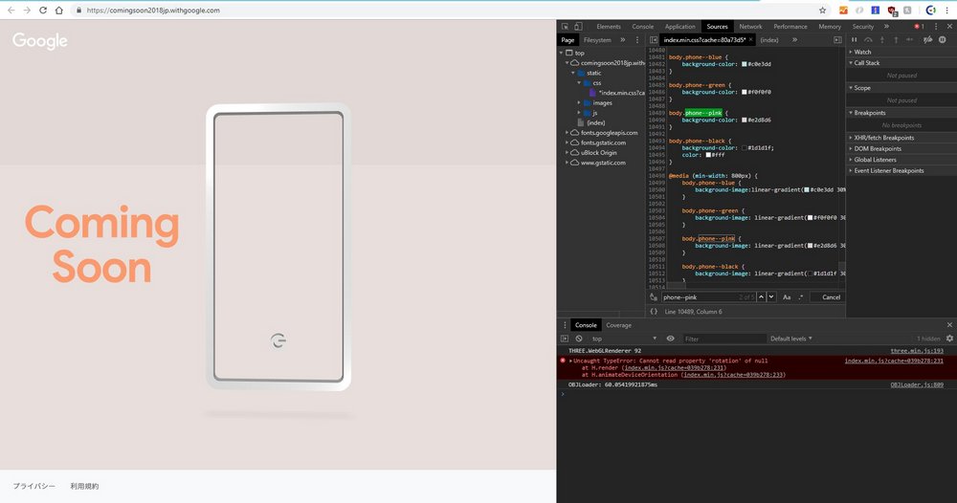Image resolution: width=957 pixels, height=503 pixels.
Task: Open the Default levels dropdown
Action: [791, 339]
